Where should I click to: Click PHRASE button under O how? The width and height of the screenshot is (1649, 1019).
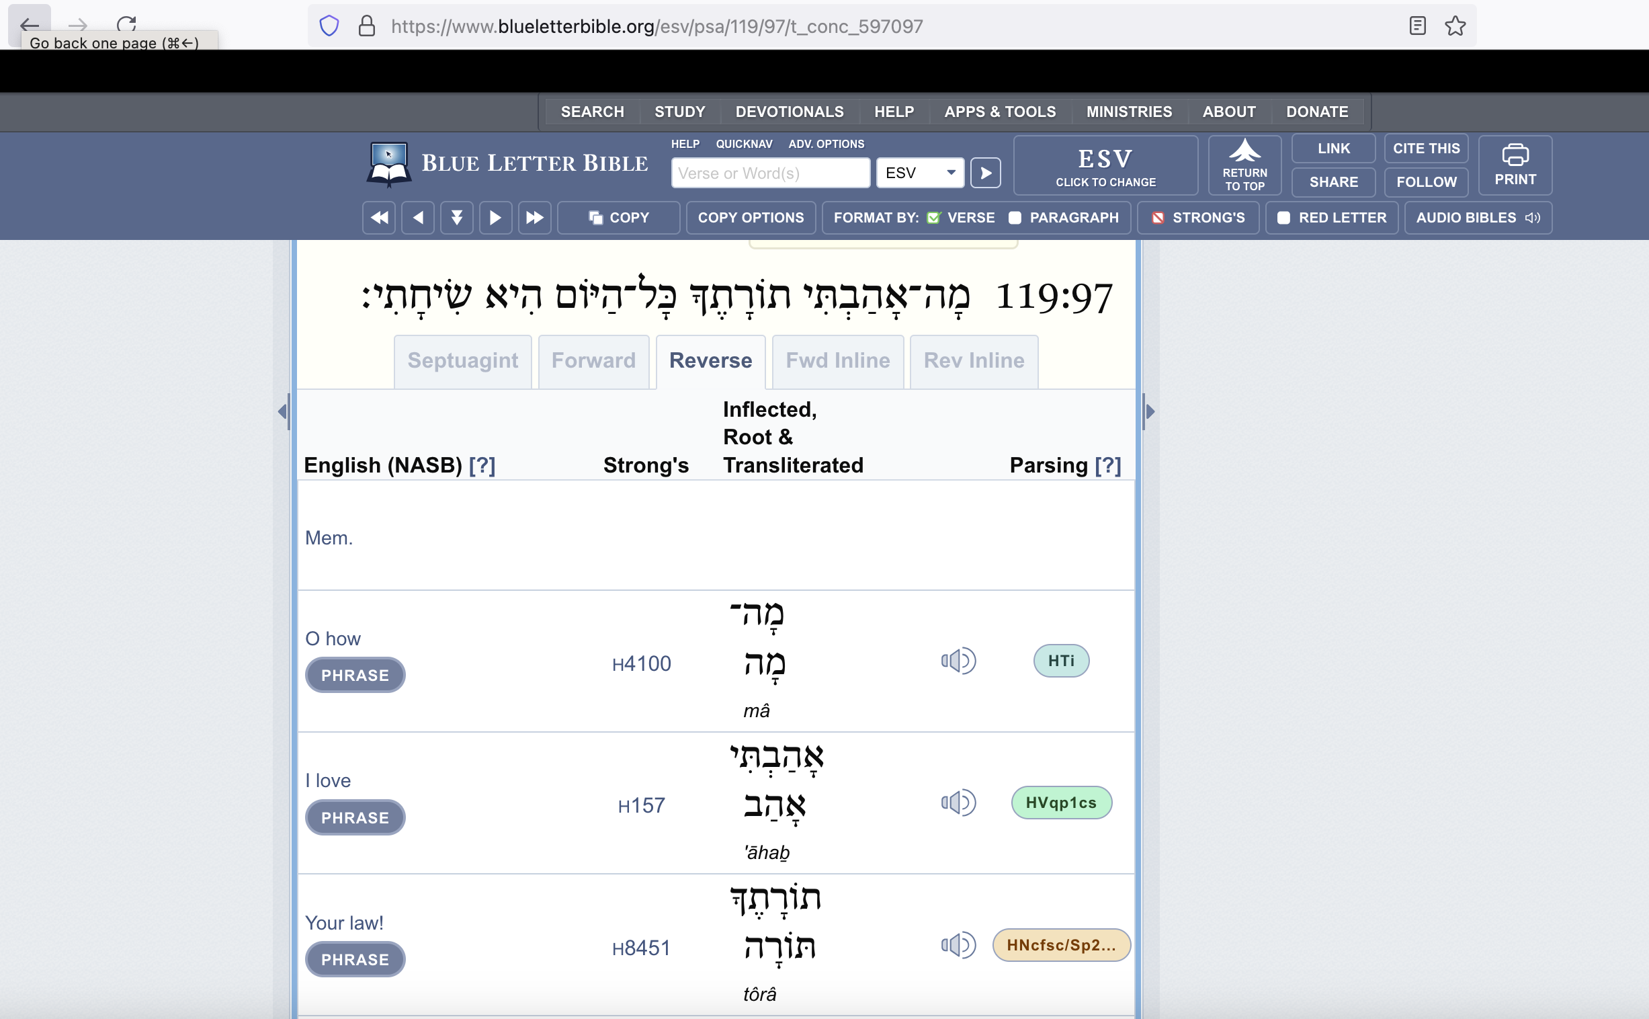coord(355,676)
